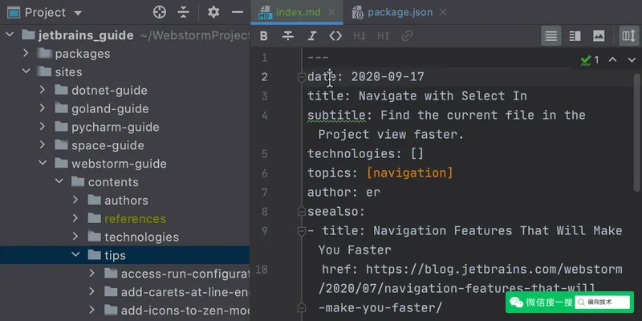
Task: Expand the access-run-configurat folder
Action: coord(91,273)
